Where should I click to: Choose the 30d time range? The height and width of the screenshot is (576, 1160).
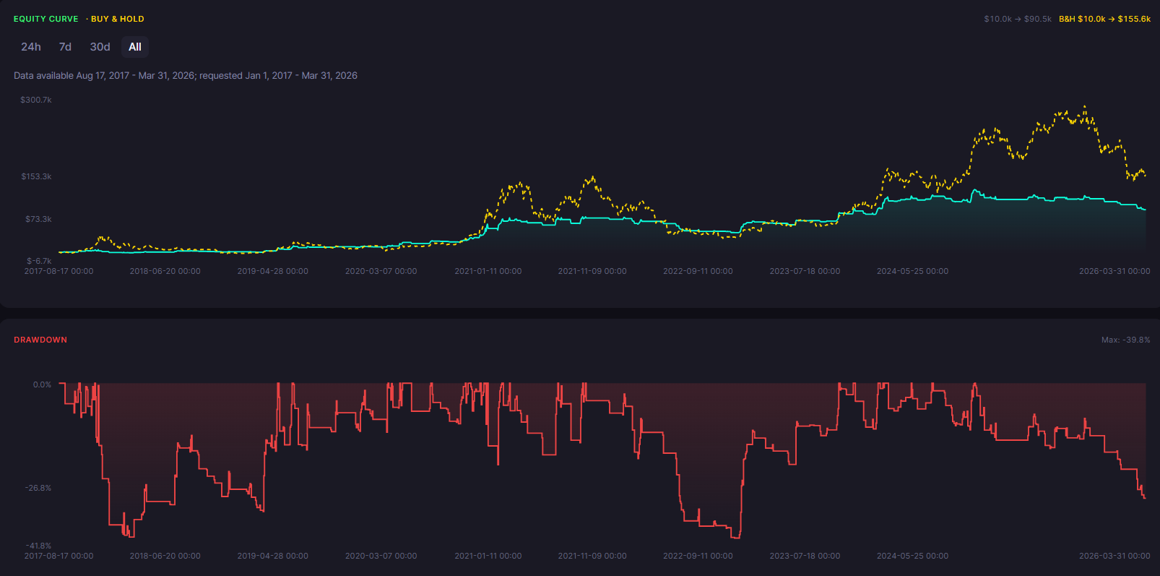100,47
